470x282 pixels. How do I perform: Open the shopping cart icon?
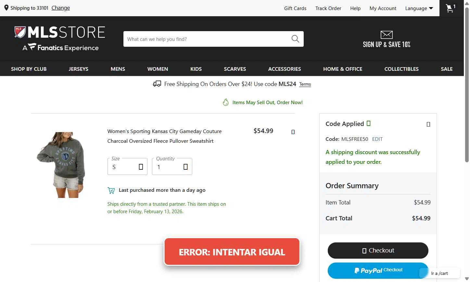(451, 8)
